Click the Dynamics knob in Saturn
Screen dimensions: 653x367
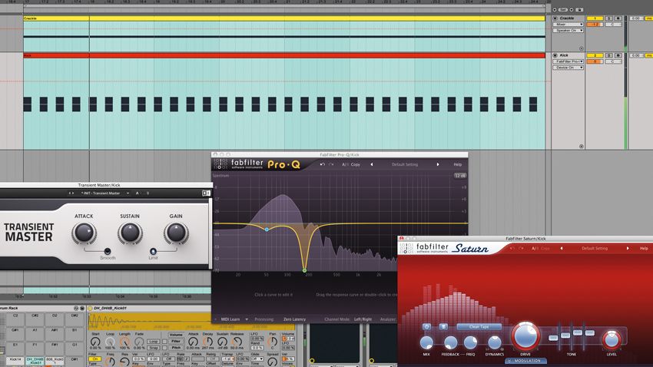494,342
